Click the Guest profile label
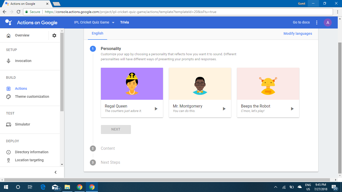342x192 pixels. tap(301, 3)
